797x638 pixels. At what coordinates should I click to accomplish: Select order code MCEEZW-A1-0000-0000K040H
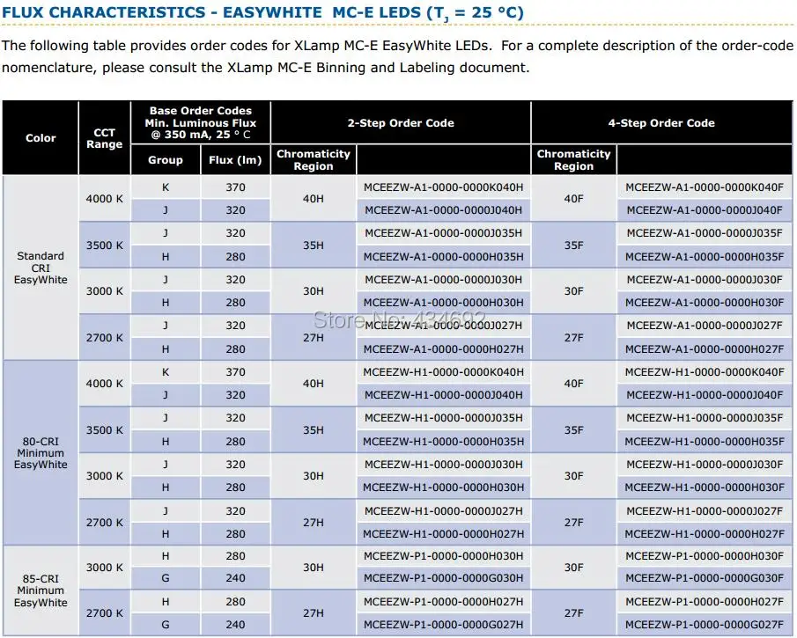click(443, 187)
